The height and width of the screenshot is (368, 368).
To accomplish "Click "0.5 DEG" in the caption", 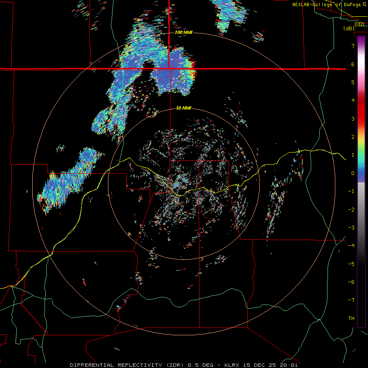I will point(200,365).
